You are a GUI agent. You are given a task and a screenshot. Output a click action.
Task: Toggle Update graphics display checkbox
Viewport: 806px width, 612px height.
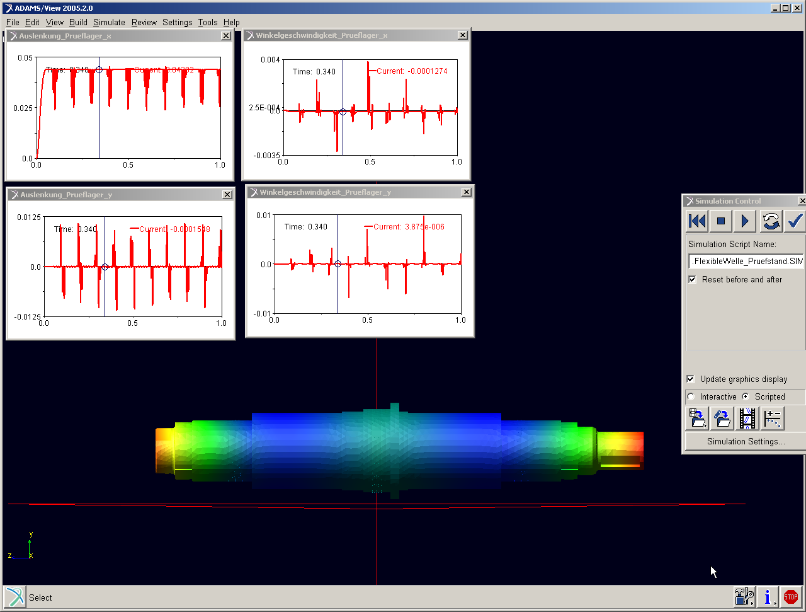coord(691,379)
